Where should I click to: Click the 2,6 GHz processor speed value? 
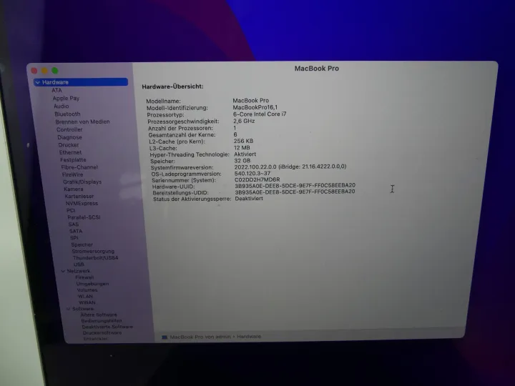pos(244,121)
